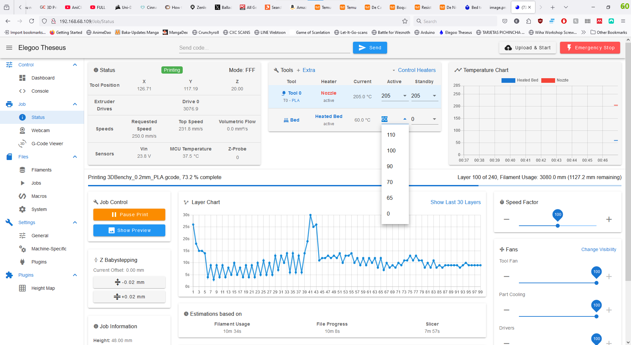The height and width of the screenshot is (345, 631).
Task: Collapse the Settings section
Action: 75,222
